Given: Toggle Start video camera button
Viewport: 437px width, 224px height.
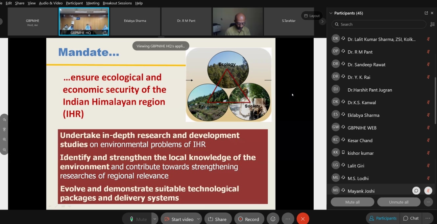Looking at the screenshot, I should [x=179, y=219].
